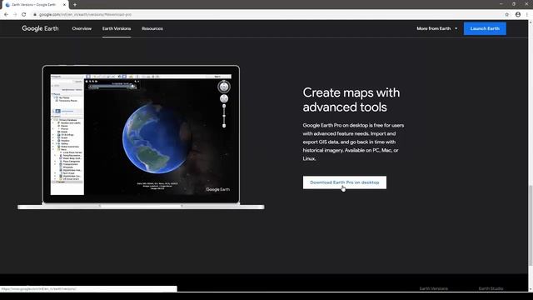This screenshot has height=300, width=533.
Task: Open a new tab with the plus button
Action: (x=75, y=5)
